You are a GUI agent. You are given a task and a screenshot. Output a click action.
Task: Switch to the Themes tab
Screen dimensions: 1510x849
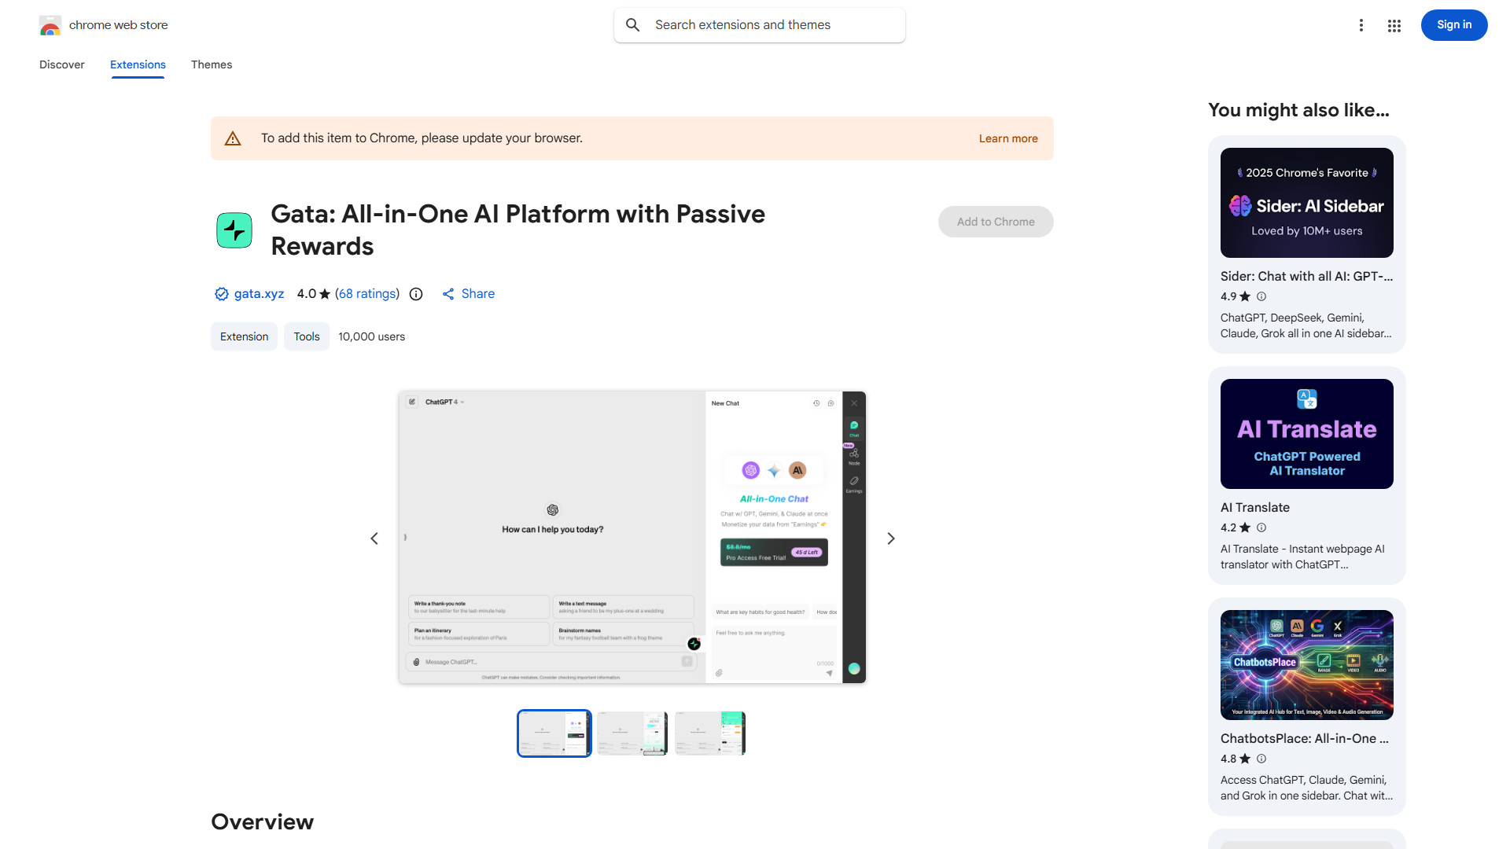click(211, 64)
